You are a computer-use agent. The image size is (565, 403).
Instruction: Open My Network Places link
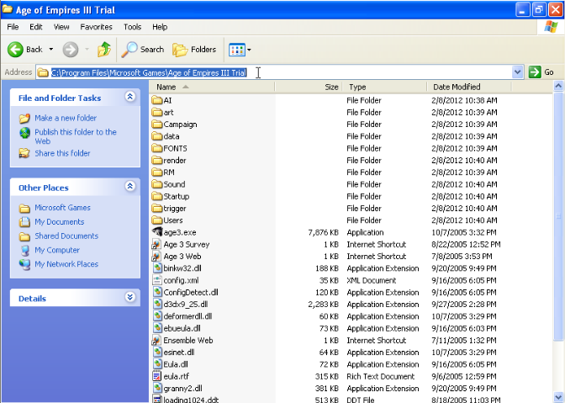(66, 264)
